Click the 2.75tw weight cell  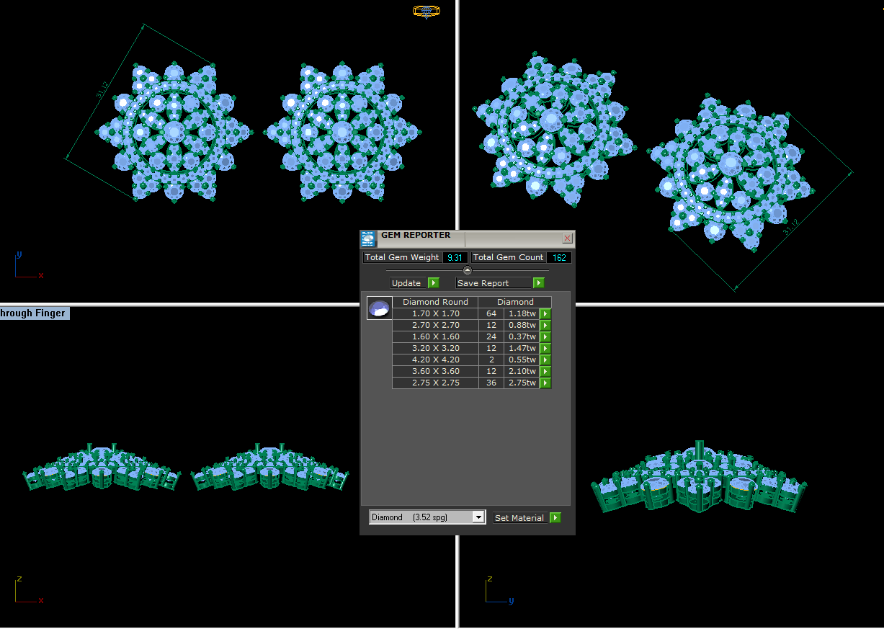pos(522,383)
